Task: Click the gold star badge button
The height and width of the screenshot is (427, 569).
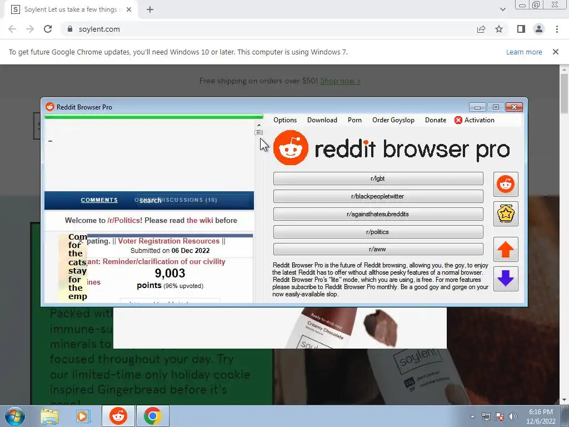Action: point(506,214)
